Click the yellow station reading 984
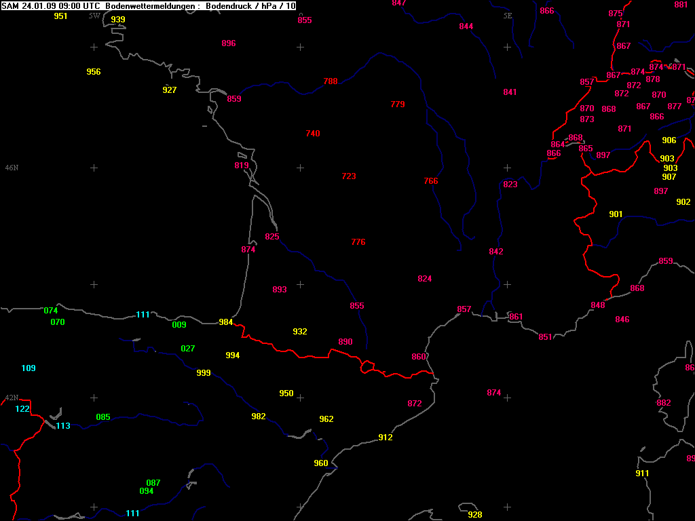Image resolution: width=695 pixels, height=521 pixels. (x=226, y=322)
